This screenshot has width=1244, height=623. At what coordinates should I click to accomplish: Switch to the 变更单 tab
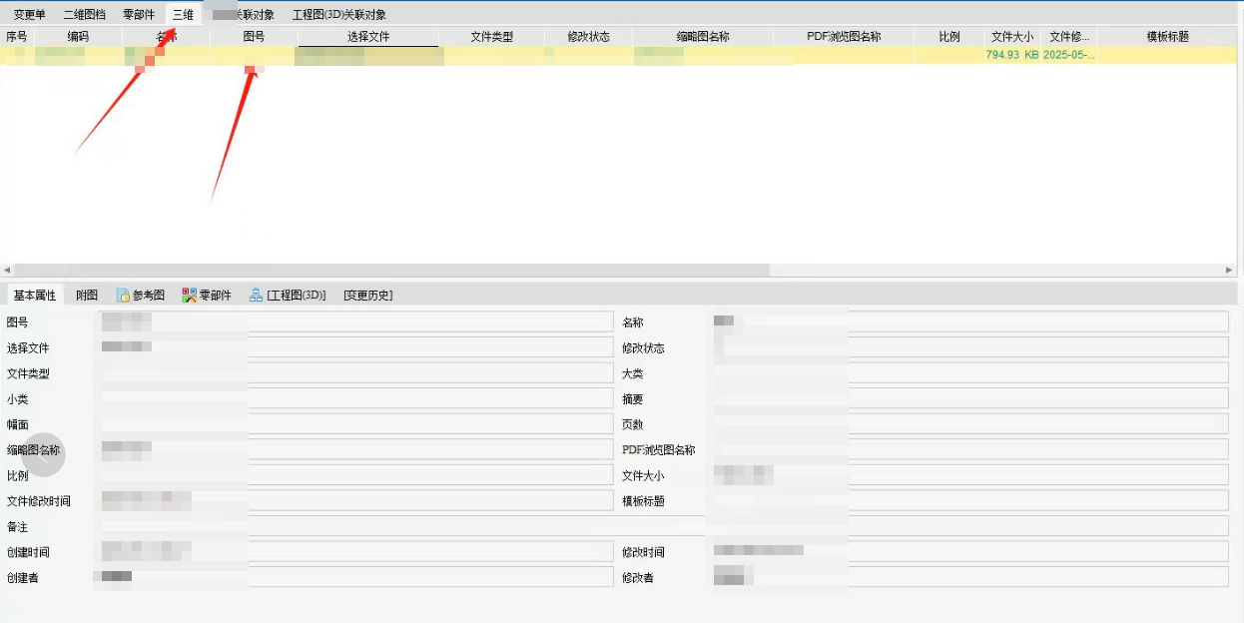[x=30, y=15]
